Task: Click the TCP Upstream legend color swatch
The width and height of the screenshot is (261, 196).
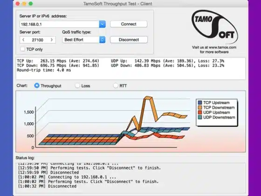Action: point(200,103)
